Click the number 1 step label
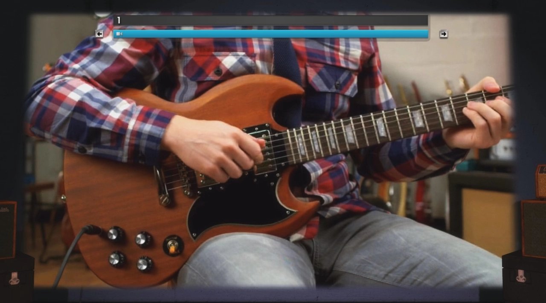The width and height of the screenshot is (546, 303). coord(119,20)
